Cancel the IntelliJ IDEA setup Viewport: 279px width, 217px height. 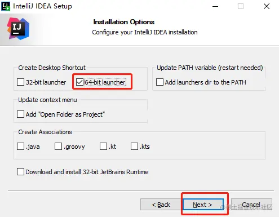click(251, 205)
